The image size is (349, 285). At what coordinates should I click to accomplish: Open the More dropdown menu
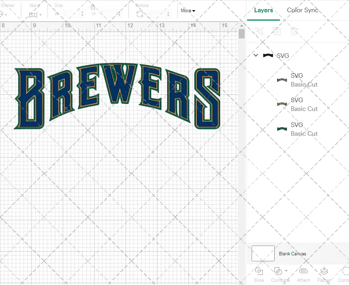tap(188, 11)
